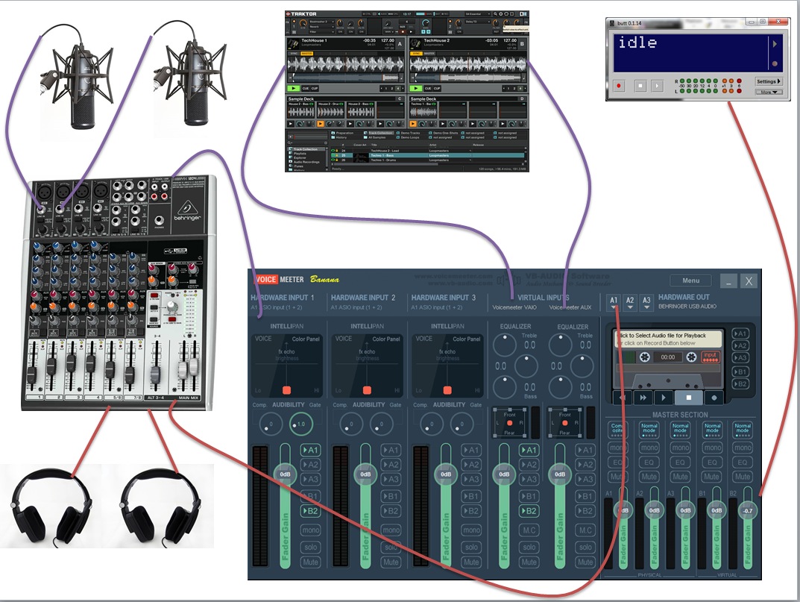Click the Intellipan red handle on Hardware Input 1
The height and width of the screenshot is (602, 800).
click(x=287, y=390)
